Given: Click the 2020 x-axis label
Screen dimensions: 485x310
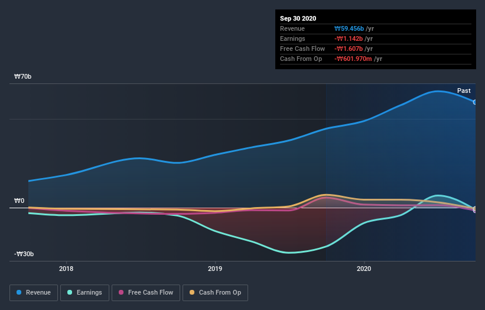Looking at the screenshot, I should tap(364, 269).
